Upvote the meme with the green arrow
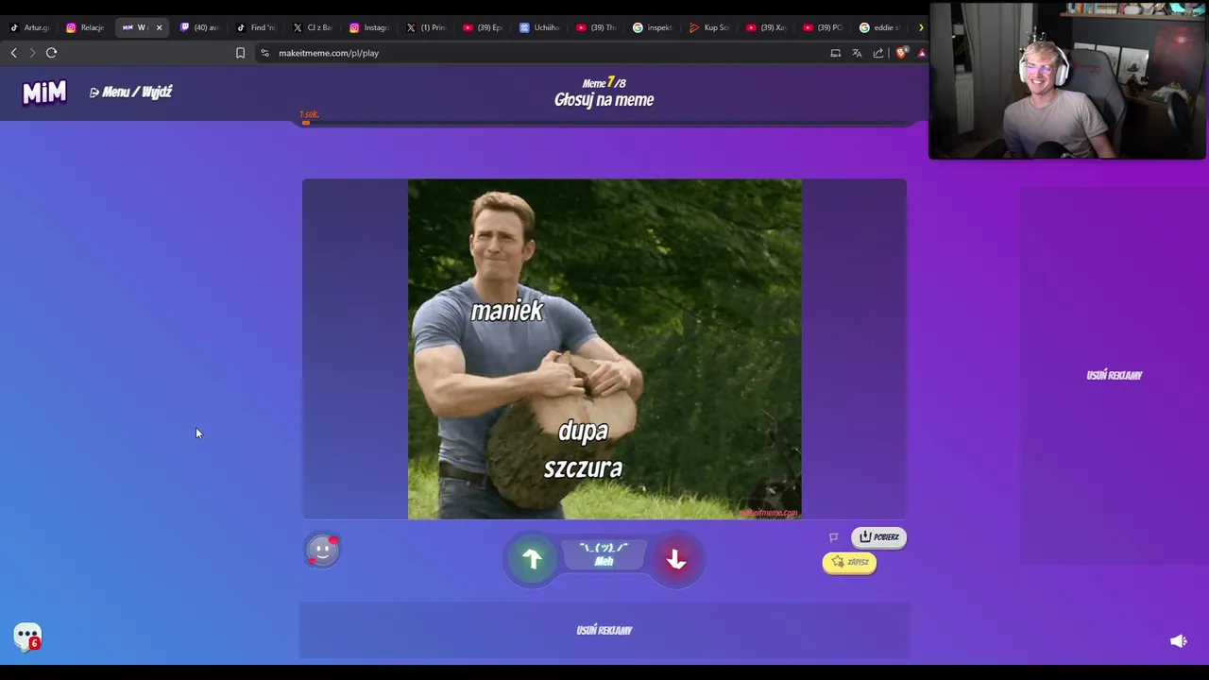The height and width of the screenshot is (680, 1209). click(x=532, y=559)
